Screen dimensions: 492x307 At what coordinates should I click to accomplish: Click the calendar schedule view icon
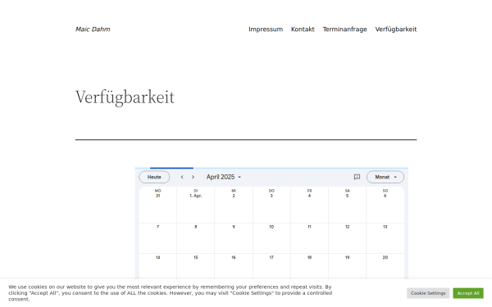point(357,177)
